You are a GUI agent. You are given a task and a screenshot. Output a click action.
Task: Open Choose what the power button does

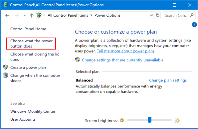tap(31, 44)
